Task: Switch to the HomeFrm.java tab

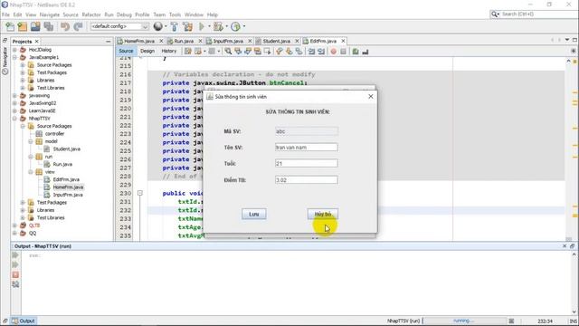Action: (138, 41)
